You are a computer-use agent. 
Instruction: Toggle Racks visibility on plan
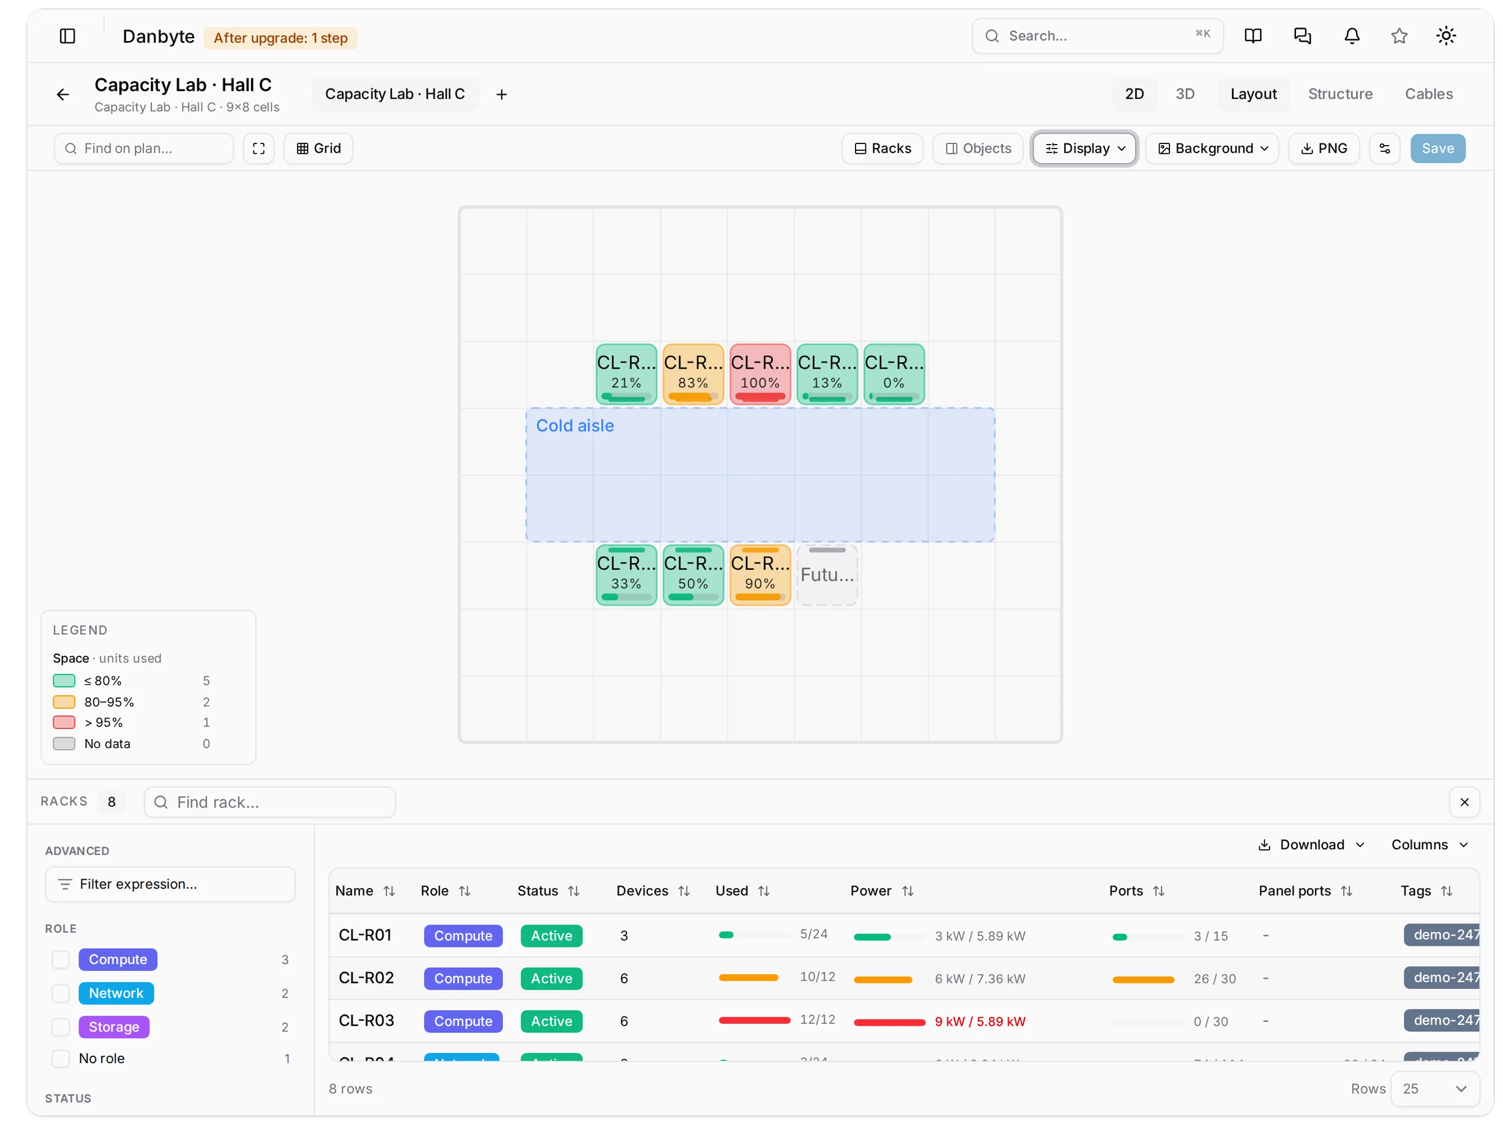[x=882, y=148]
